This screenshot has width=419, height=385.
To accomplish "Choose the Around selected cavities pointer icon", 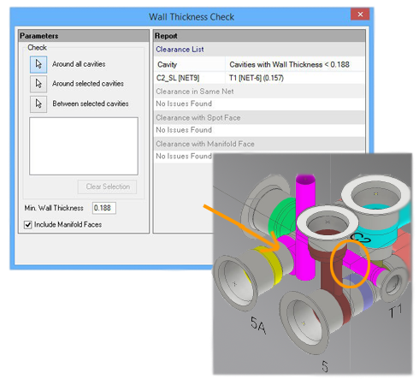I will click(38, 84).
